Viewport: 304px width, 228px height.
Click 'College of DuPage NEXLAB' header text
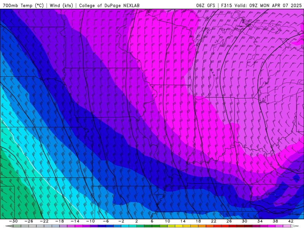tap(109, 5)
